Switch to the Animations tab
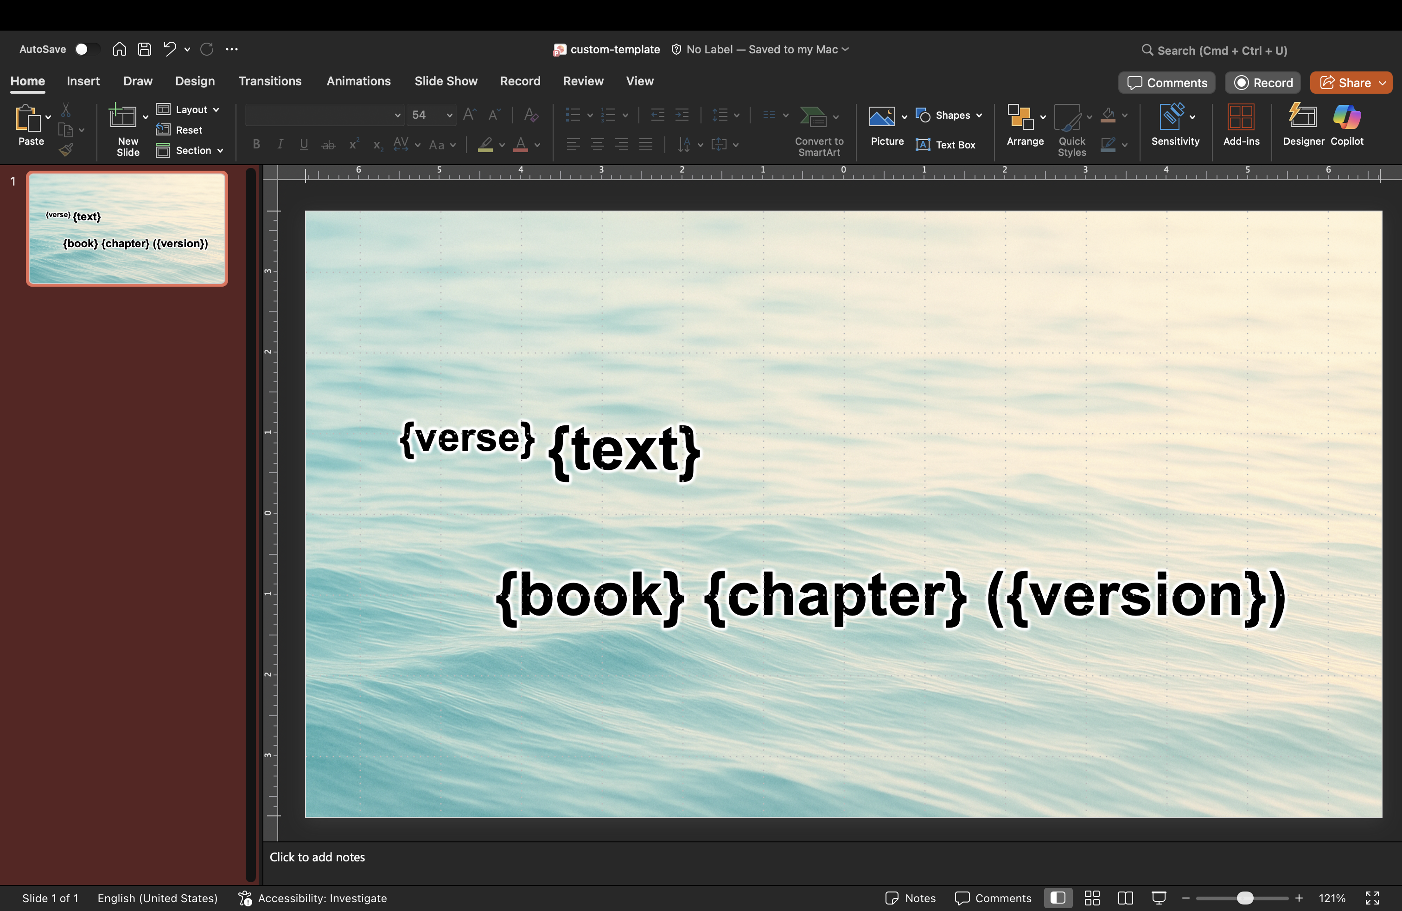 click(359, 81)
